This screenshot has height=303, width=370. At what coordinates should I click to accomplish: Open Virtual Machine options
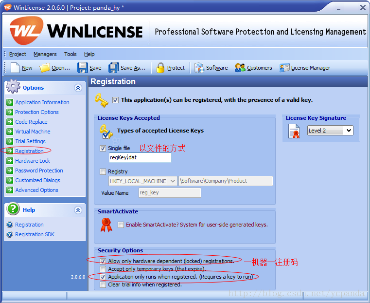click(33, 132)
